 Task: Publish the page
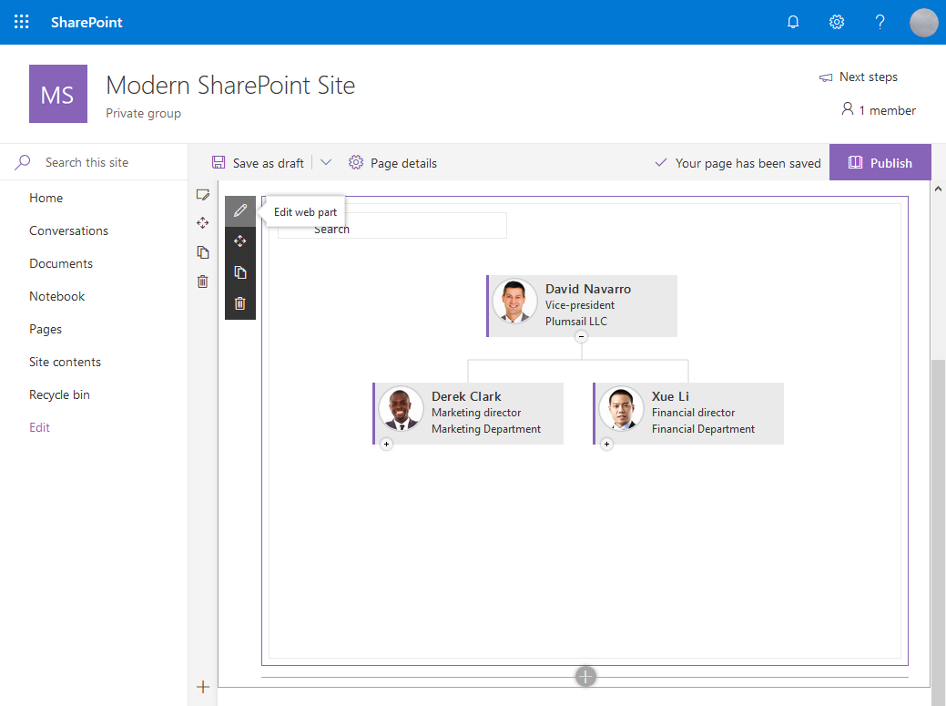coord(880,162)
